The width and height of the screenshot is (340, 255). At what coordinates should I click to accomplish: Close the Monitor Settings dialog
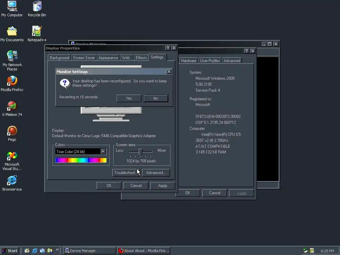pos(169,72)
